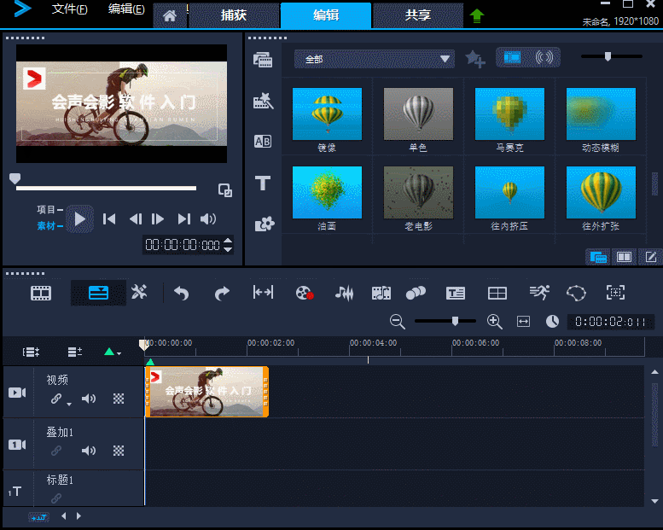The width and height of the screenshot is (663, 530).
Task: Switch to Storyboard view film strip icon
Action: 41,293
